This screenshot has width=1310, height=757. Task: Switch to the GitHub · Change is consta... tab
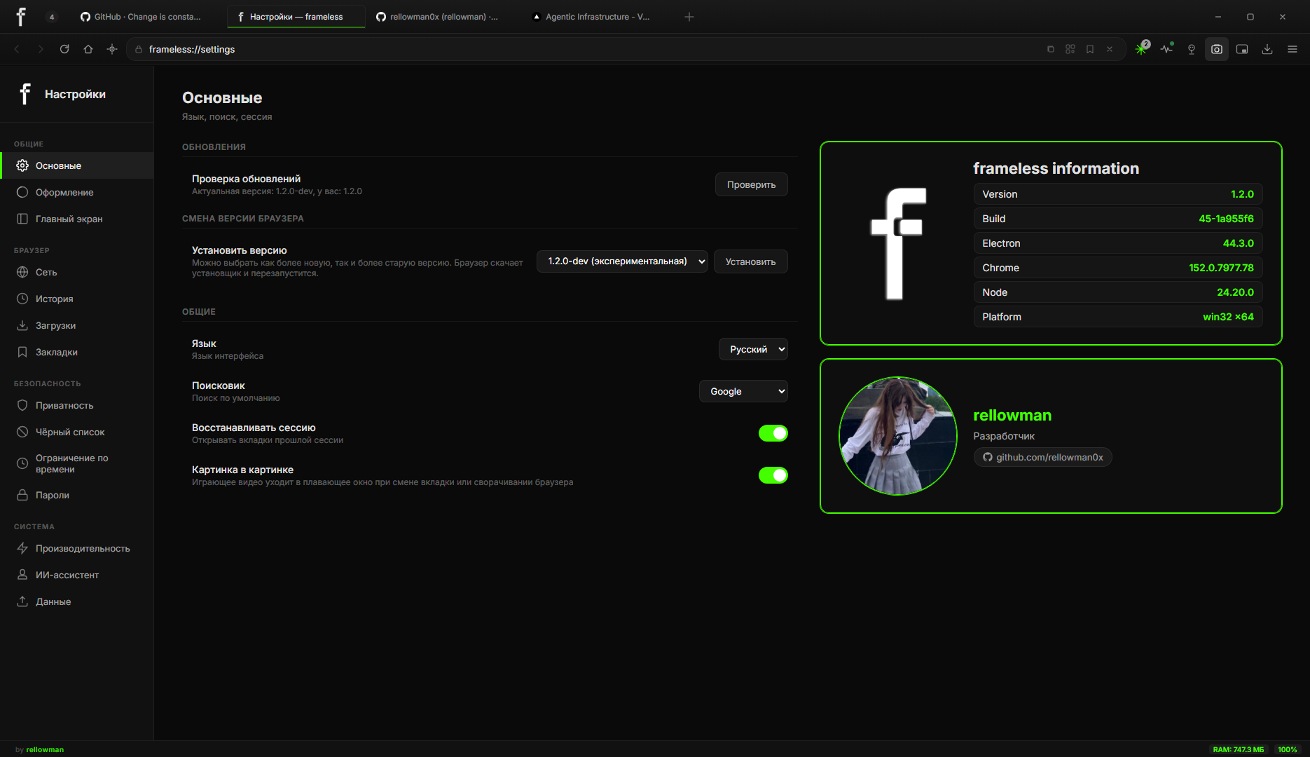140,17
